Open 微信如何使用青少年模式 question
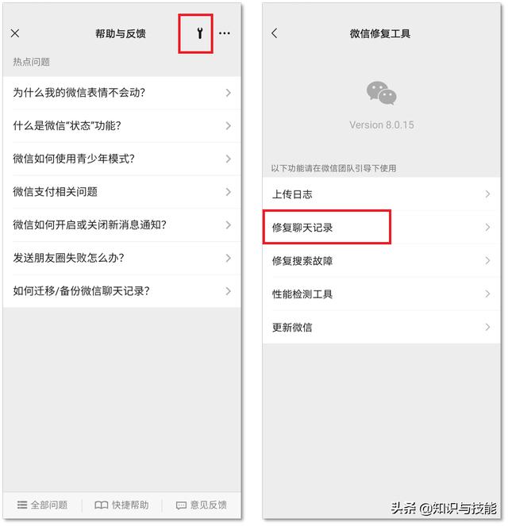 [x=121, y=159]
